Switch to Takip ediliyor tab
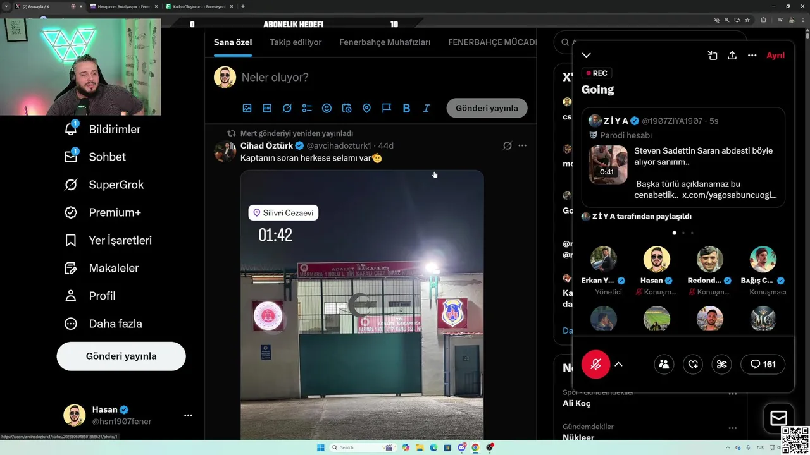Viewport: 810px width, 455px height. 296,42
